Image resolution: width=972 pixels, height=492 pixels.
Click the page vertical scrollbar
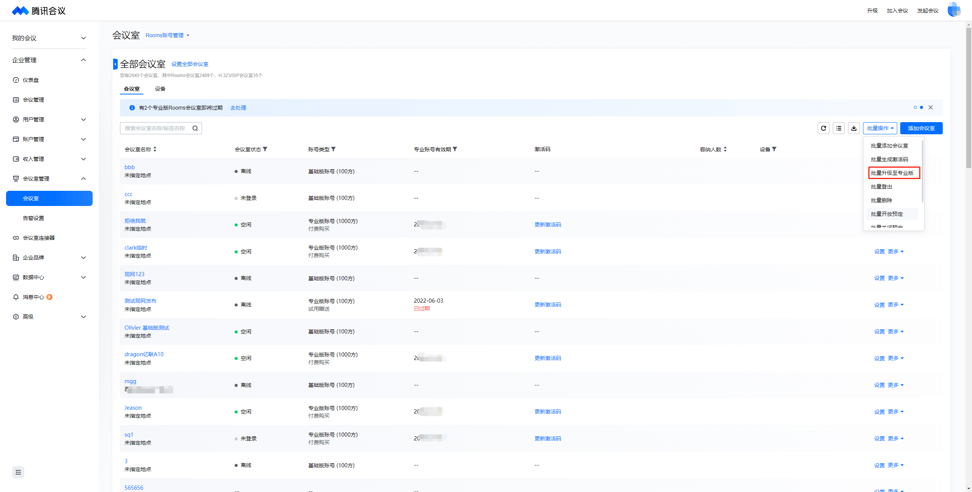969,97
